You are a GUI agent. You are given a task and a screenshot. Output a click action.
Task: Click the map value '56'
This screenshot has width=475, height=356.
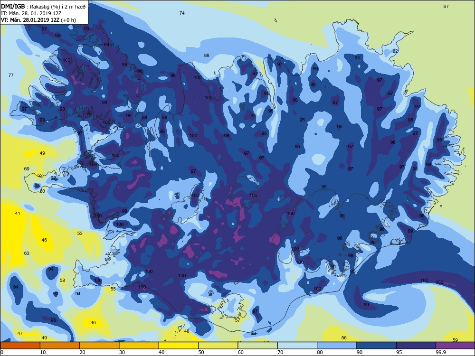[344, 338]
